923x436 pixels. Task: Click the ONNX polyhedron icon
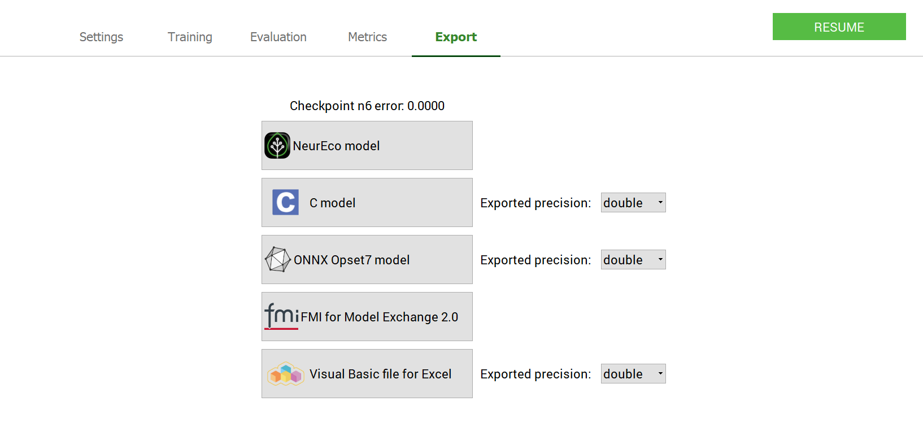tap(277, 260)
